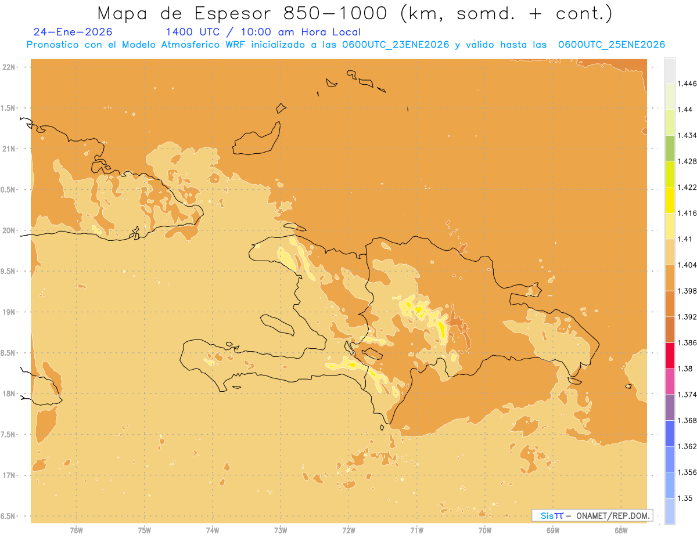Click the legend value '1.362'

(x=687, y=446)
